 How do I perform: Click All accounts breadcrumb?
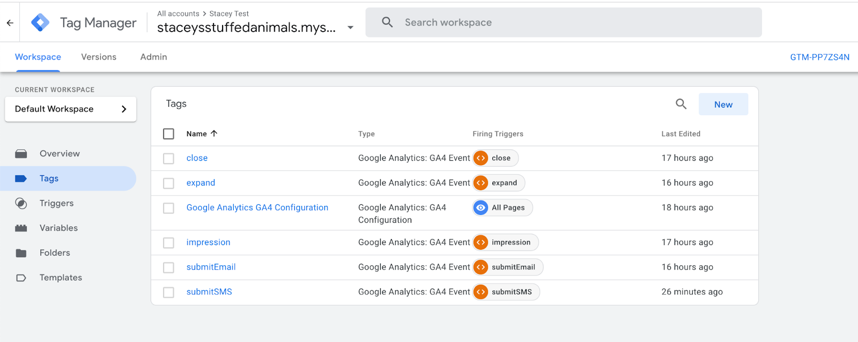click(x=178, y=14)
